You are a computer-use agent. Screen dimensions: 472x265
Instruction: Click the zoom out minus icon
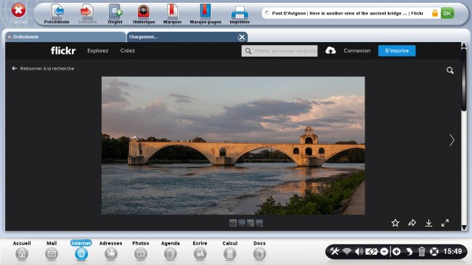(384, 251)
